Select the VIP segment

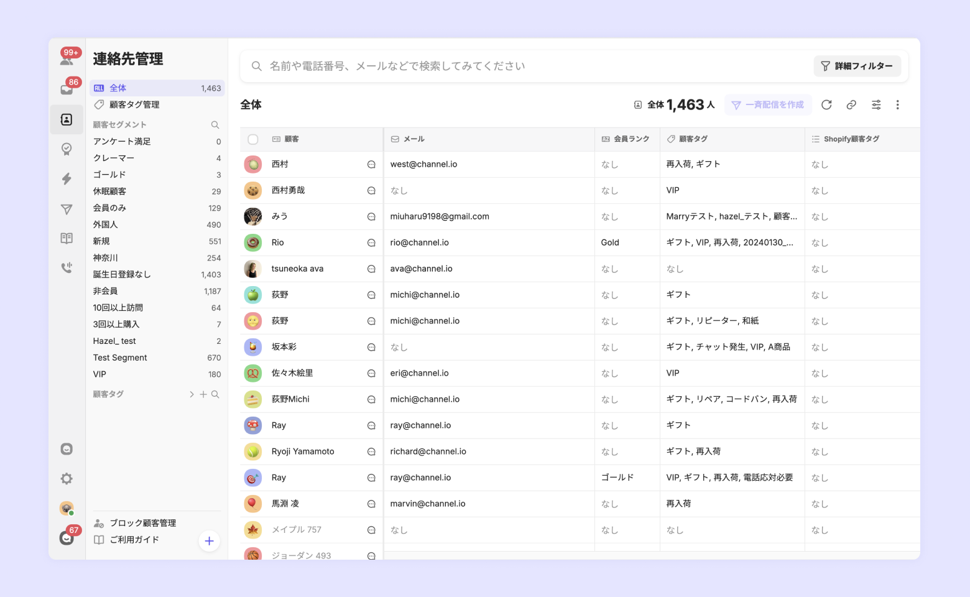point(157,374)
